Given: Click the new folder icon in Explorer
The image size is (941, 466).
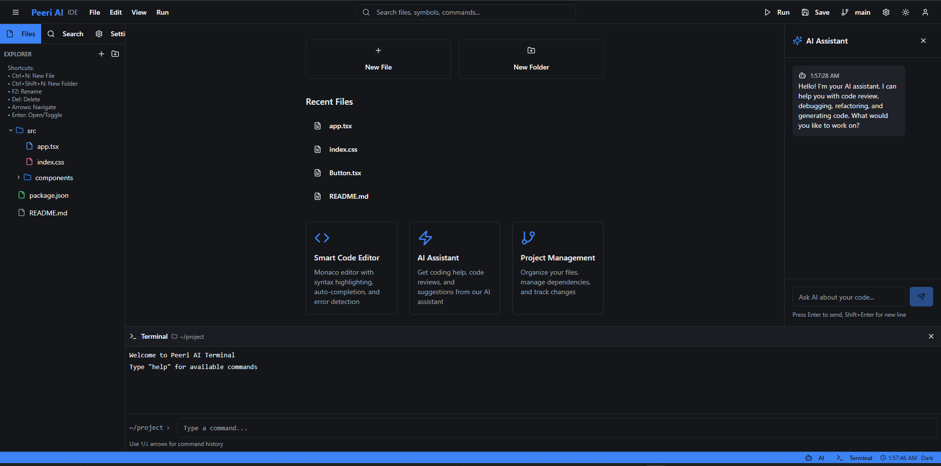Looking at the screenshot, I should [x=115, y=54].
